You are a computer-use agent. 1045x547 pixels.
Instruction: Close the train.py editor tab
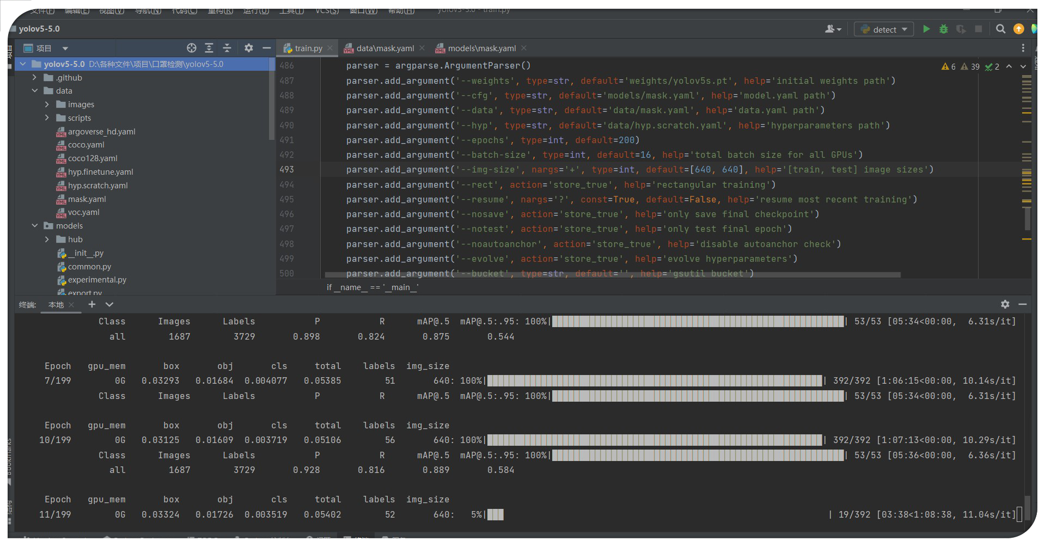[x=330, y=48]
